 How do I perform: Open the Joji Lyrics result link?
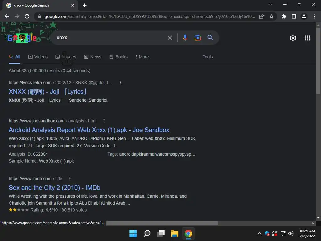pyautogui.click(x=48, y=92)
